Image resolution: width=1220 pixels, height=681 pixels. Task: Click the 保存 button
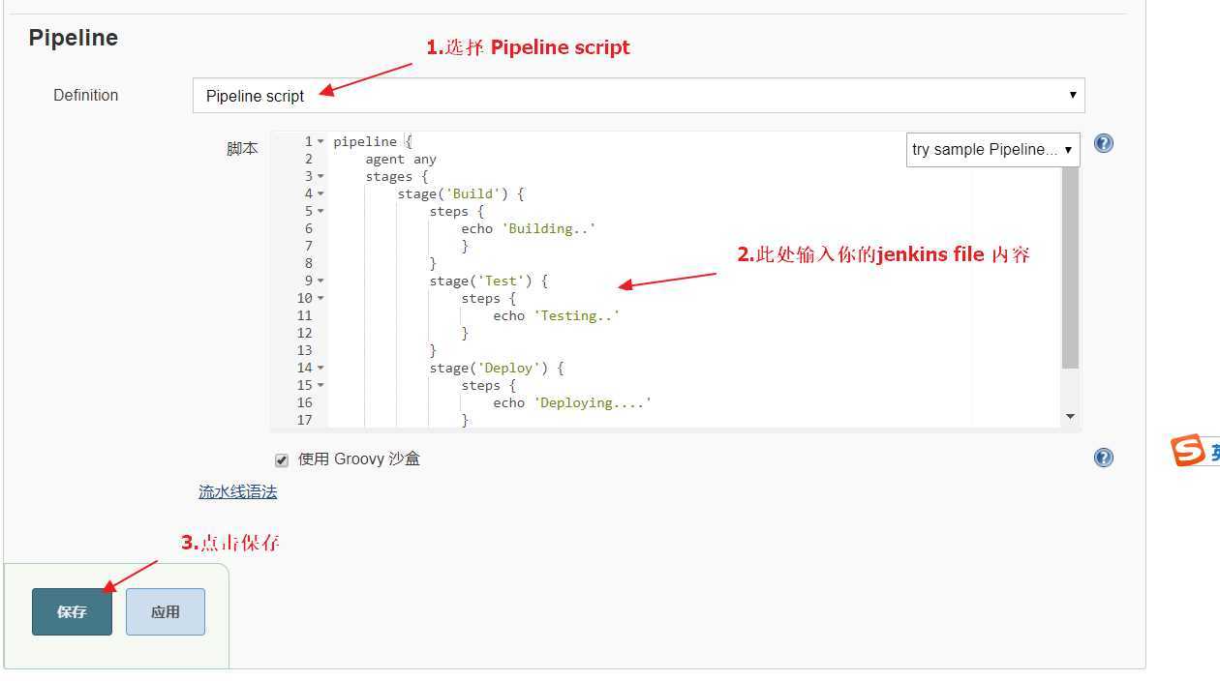pos(72,611)
